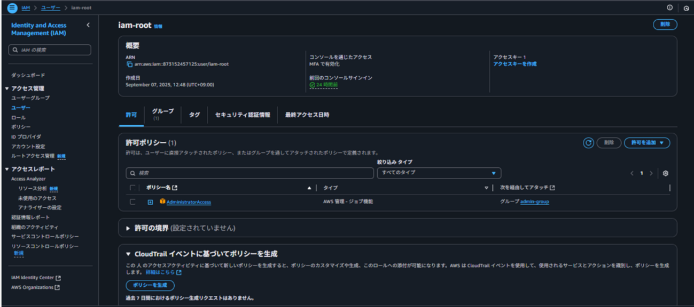Open 未使用のアクセス in the sidebar
This screenshot has height=307, width=694.
37,198
